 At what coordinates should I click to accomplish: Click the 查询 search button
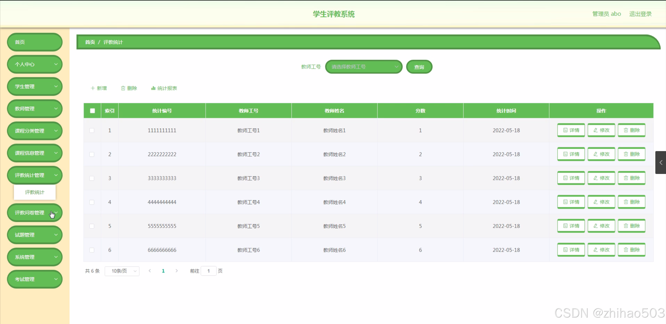tap(419, 67)
